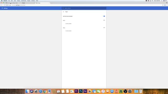Click Google Chrome in the dock
The width and height of the screenshot is (168, 94).
45,91
